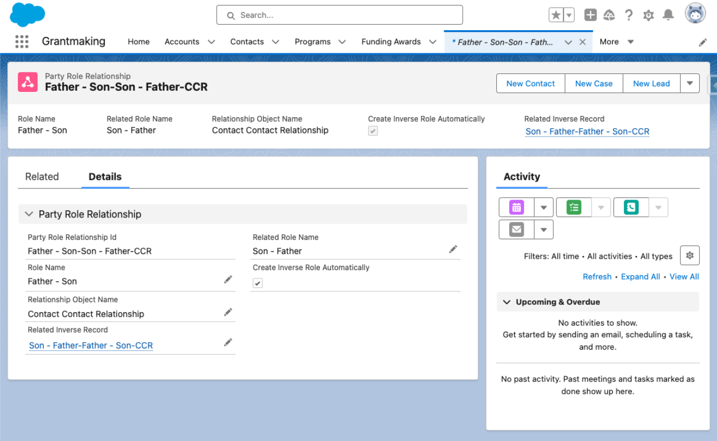
Task: Show more record actions dropdown
Action: click(x=690, y=83)
